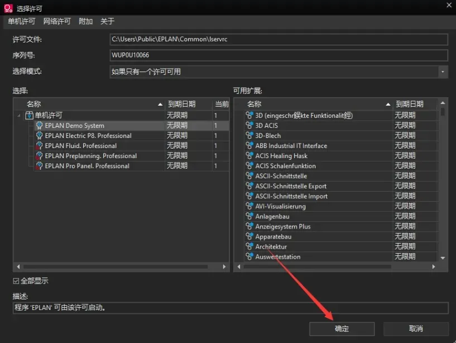456x343 pixels.
Task: Click the extension icon for 3D ACIS
Action: point(249,126)
